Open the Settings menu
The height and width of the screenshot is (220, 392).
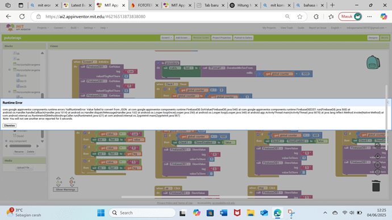pyautogui.click(x=89, y=28)
